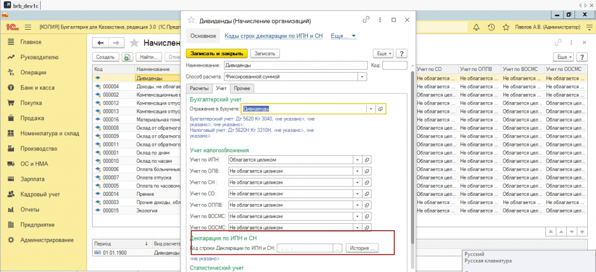
Task: Open Еще... navigation link in dialog header
Action: (343, 35)
